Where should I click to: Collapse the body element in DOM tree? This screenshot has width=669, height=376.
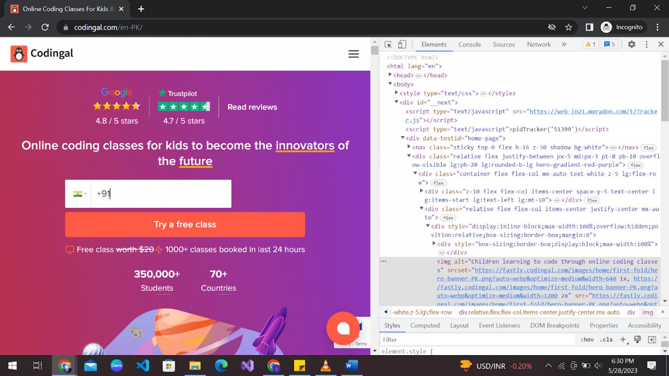pos(390,84)
